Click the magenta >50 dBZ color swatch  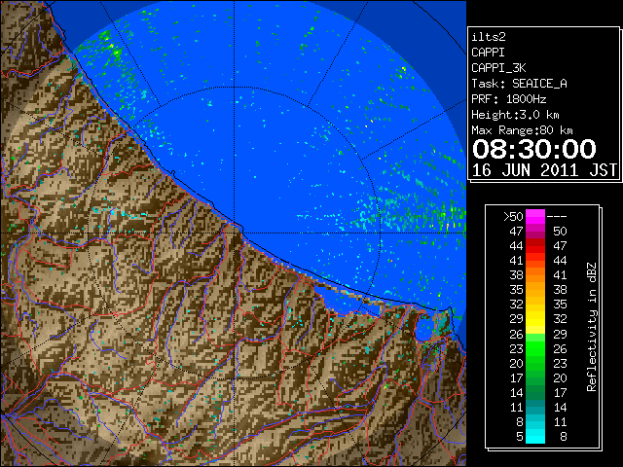pos(535,216)
